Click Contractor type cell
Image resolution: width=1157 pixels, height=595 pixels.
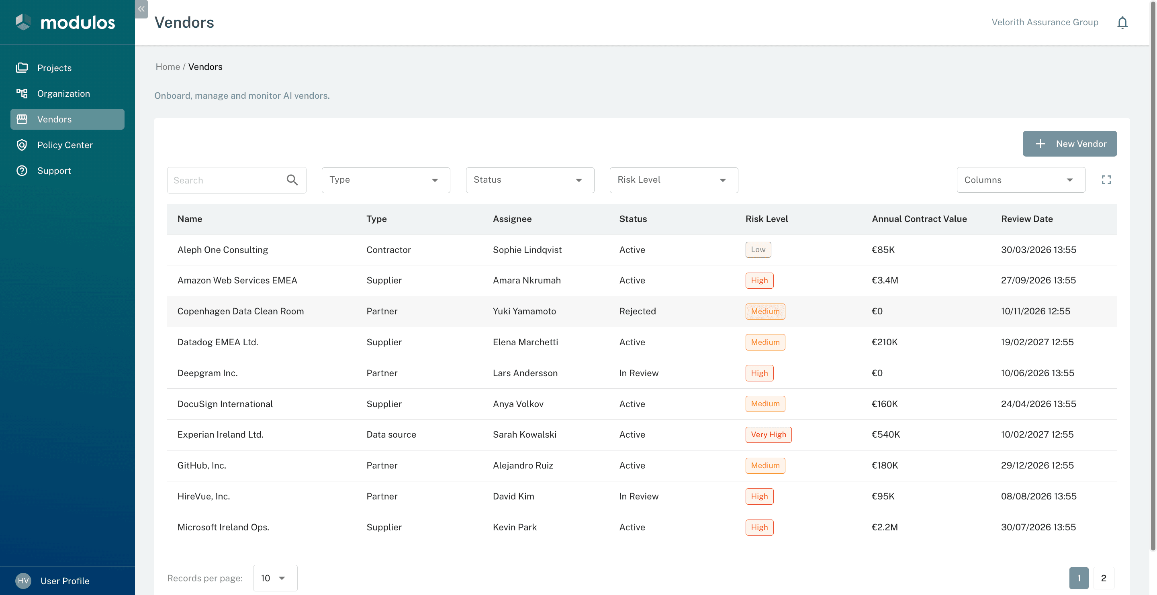(388, 249)
